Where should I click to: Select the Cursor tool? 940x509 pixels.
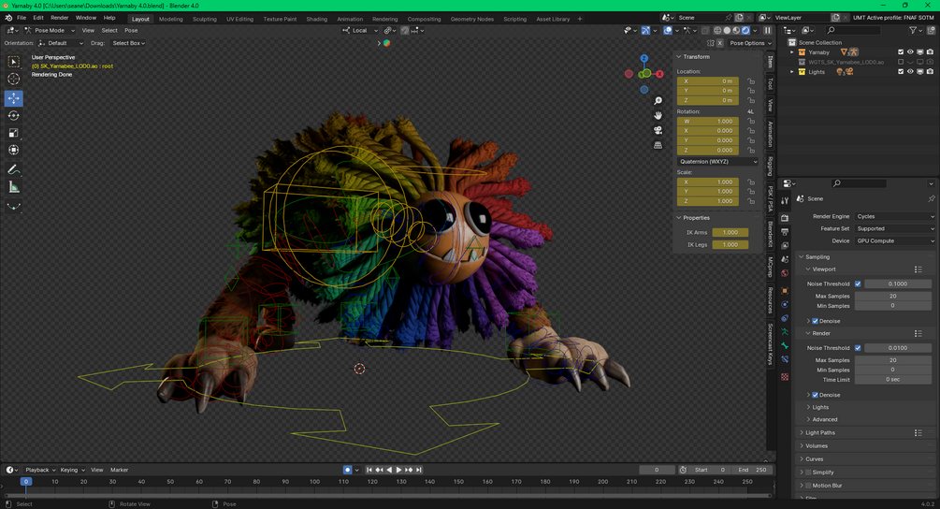point(14,80)
